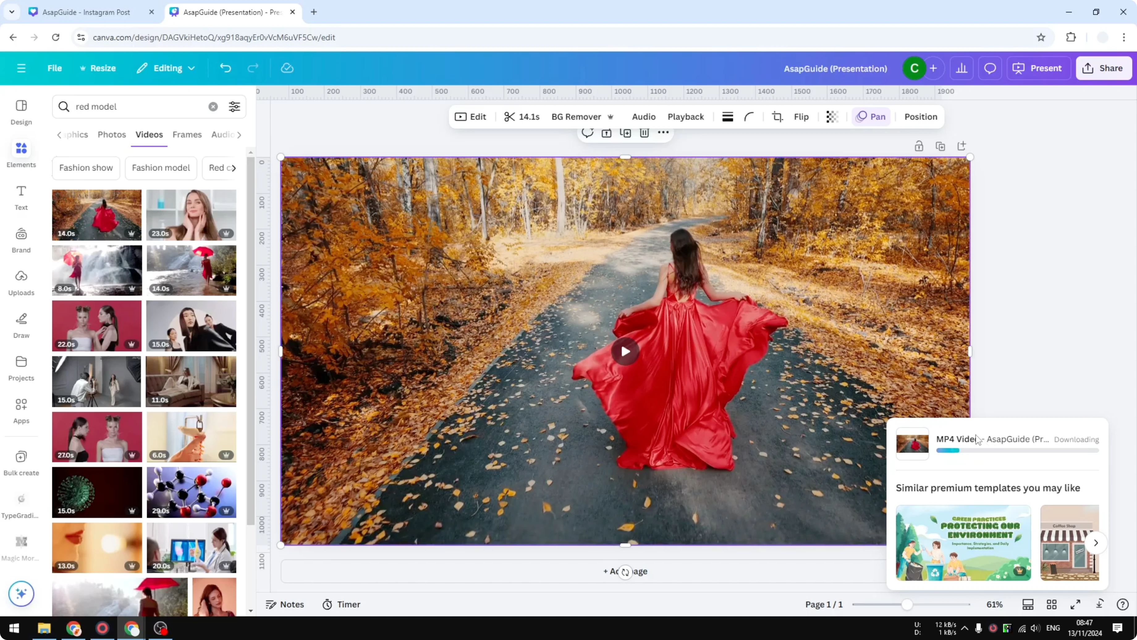
Task: Split the clip with the scissors tool
Action: click(510, 117)
